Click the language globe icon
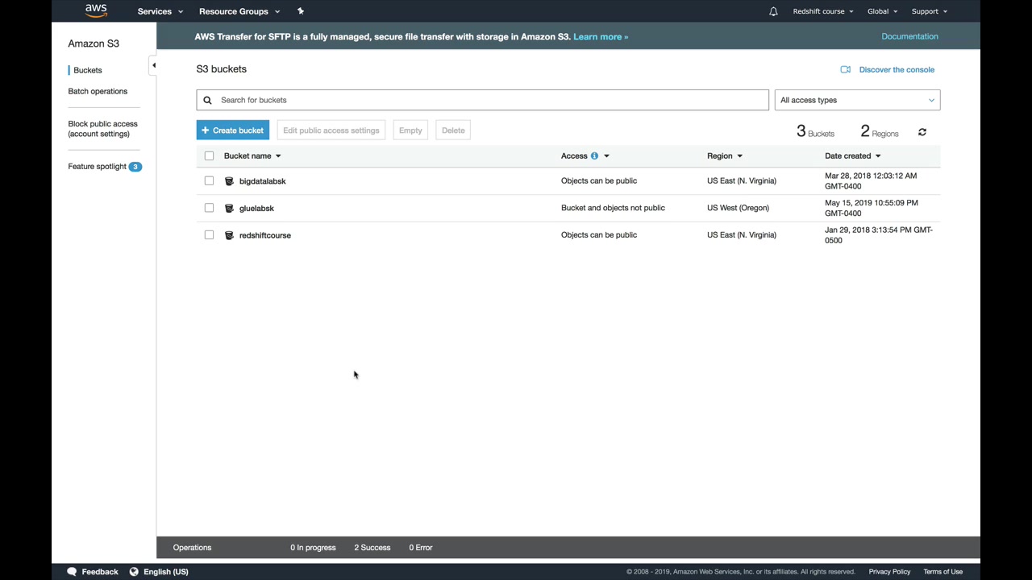The width and height of the screenshot is (1032, 580). click(135, 572)
